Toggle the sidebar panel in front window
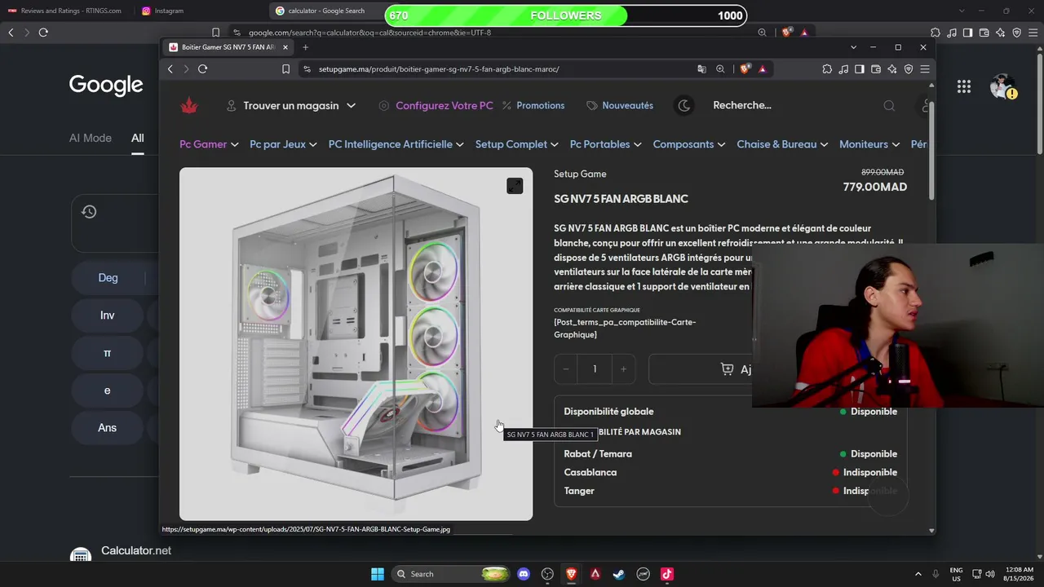The height and width of the screenshot is (587, 1044). point(860,69)
